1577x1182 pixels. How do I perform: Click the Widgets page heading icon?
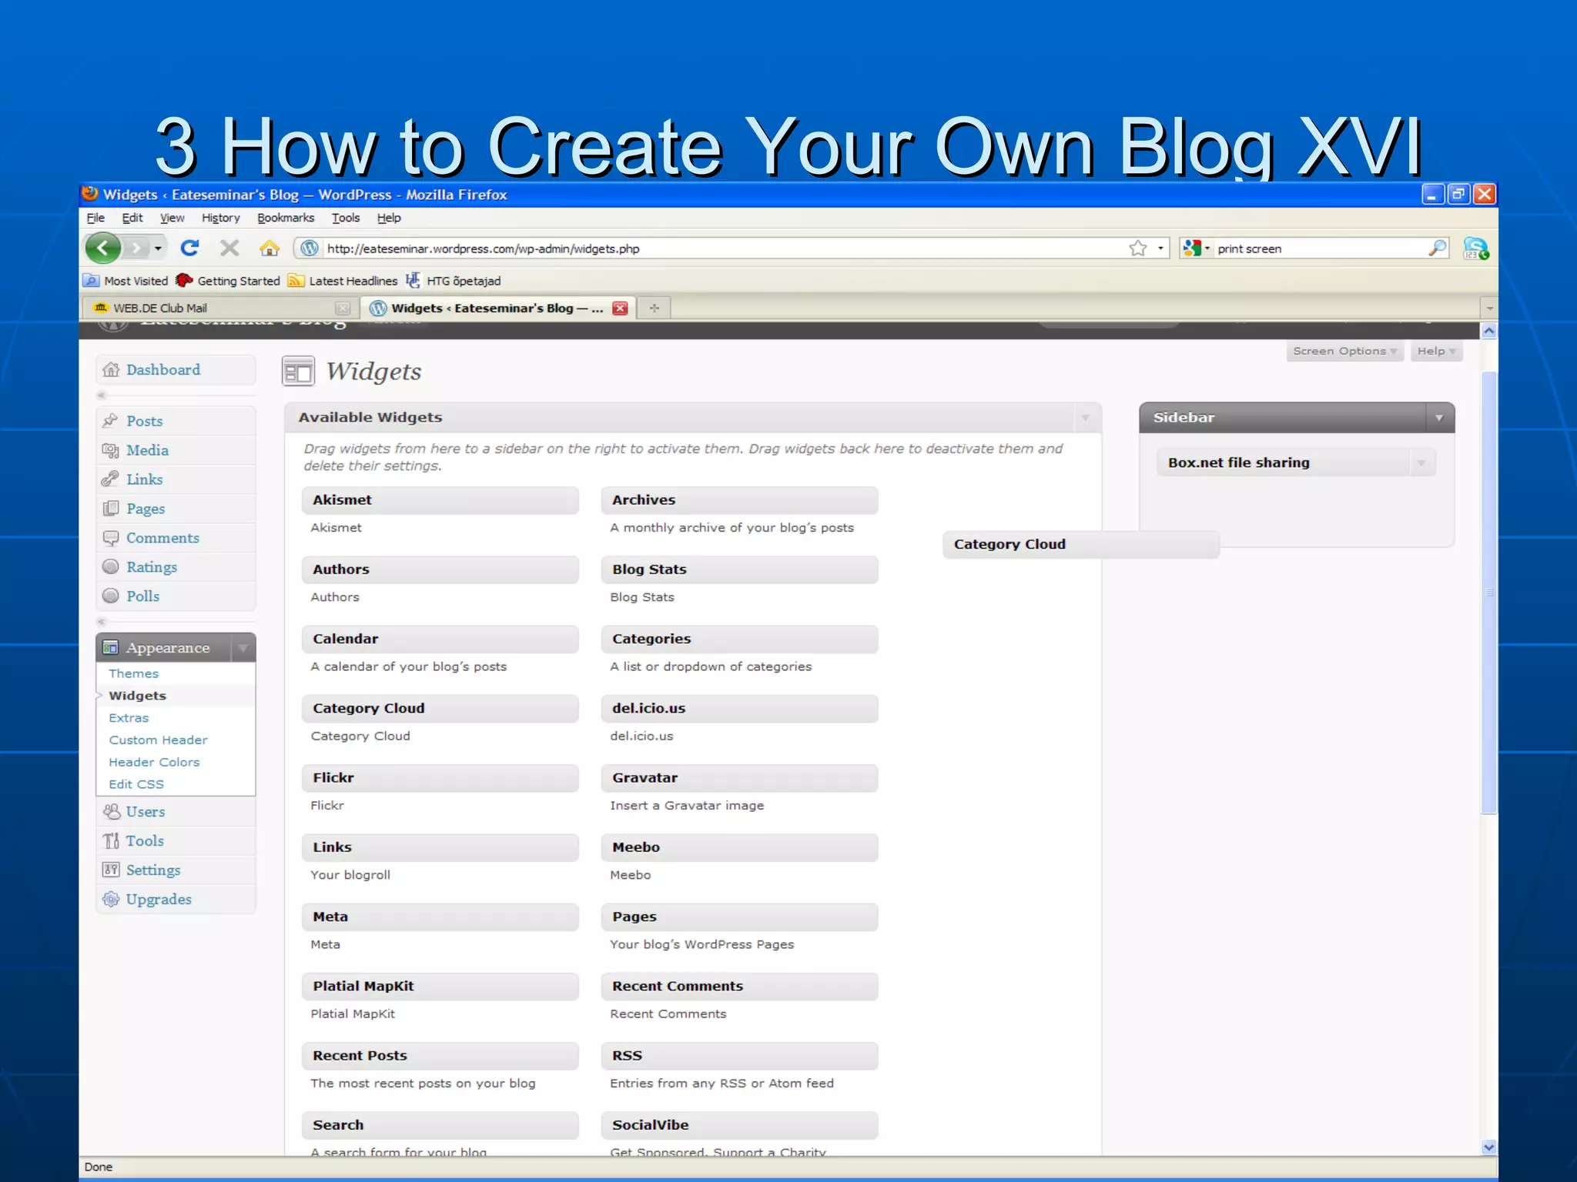[x=298, y=371]
